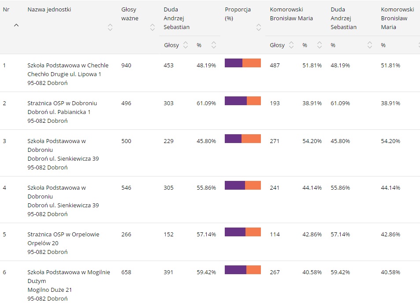Screen dimensions: 420x305
Task: Click proportion bar in row 6
Action: click(x=242, y=270)
